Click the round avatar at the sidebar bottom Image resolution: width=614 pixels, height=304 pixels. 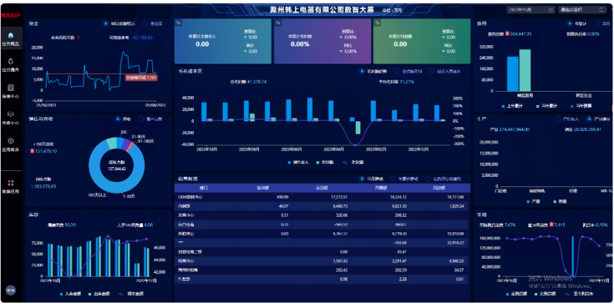click(10, 289)
